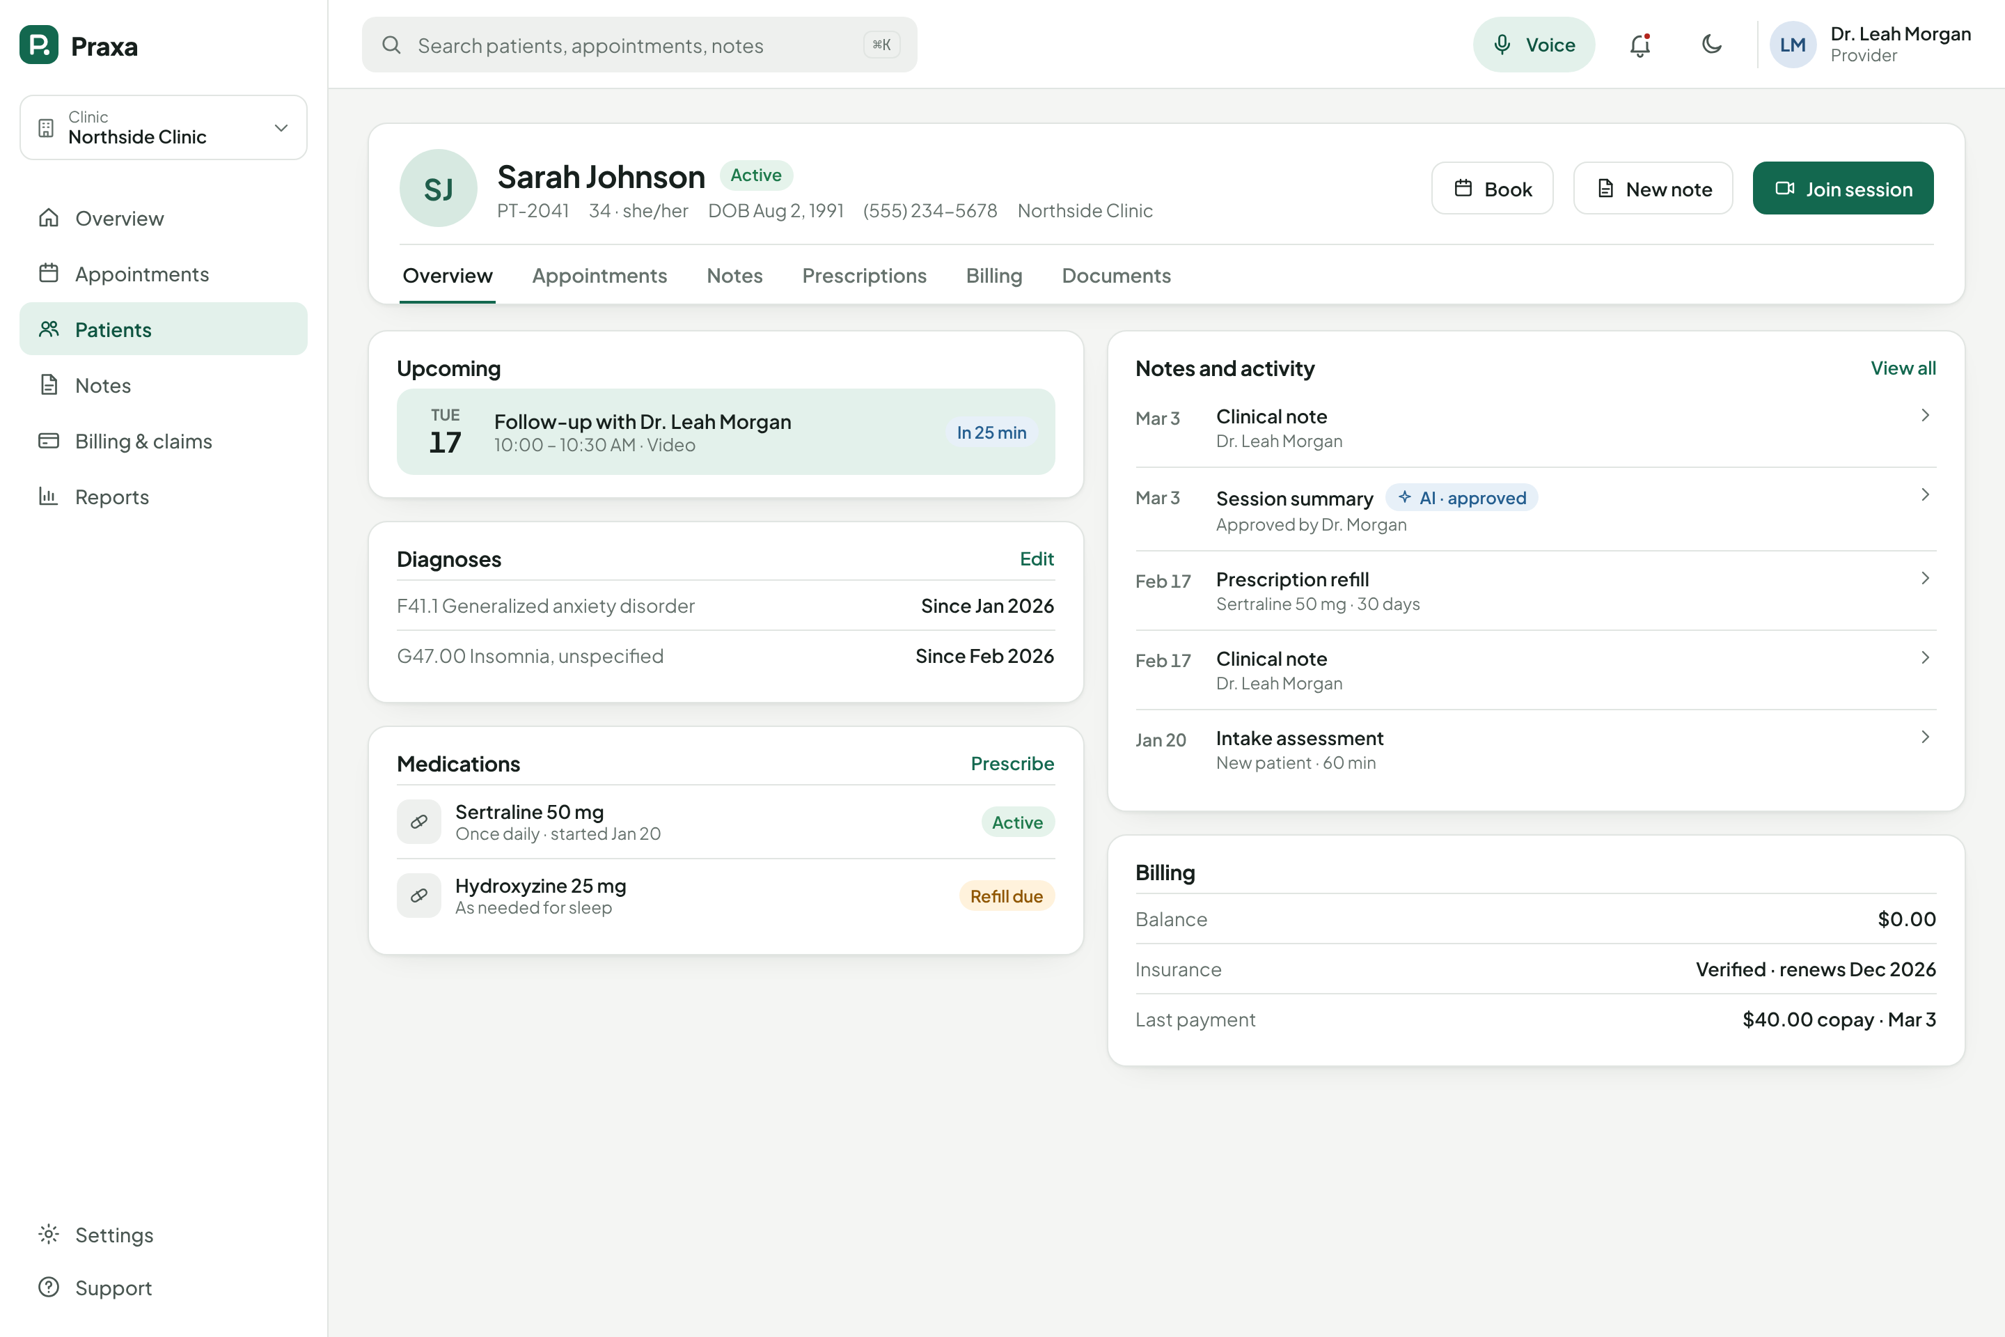Screen dimensions: 2005x1337
Task: Click the Sertraline pill icon
Action: point(418,822)
